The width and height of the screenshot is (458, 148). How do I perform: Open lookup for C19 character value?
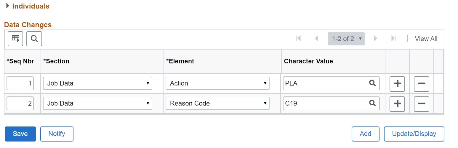point(372,103)
